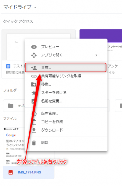Click the add-person Share icon
The height and width of the screenshot is (186, 122).
(34, 68)
